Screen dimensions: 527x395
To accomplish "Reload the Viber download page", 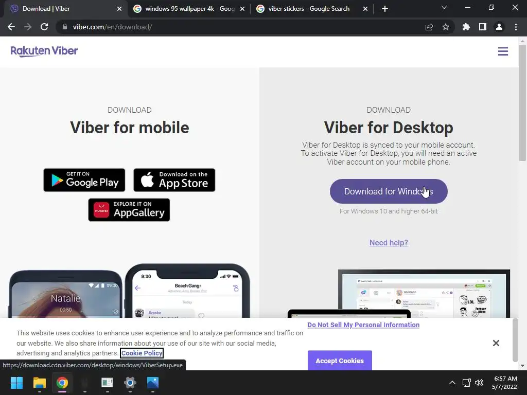I will (44, 27).
